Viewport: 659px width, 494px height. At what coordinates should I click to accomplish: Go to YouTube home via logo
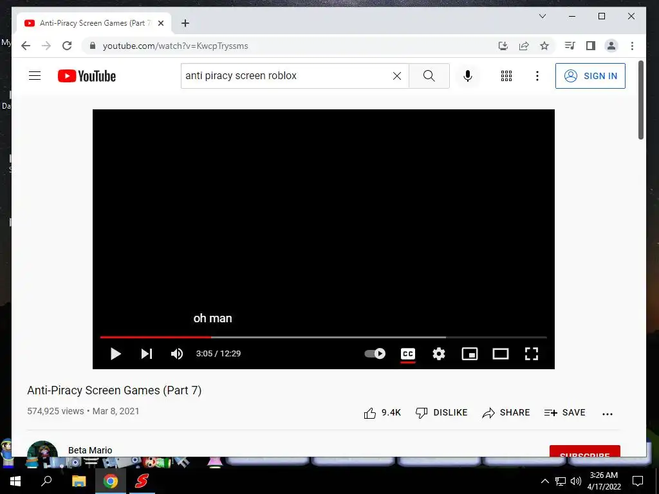(87, 76)
